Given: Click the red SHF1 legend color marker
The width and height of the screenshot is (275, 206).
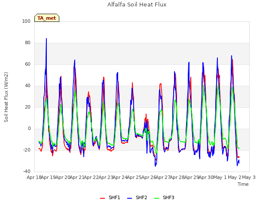Looking at the screenshot, I should coord(102,198).
